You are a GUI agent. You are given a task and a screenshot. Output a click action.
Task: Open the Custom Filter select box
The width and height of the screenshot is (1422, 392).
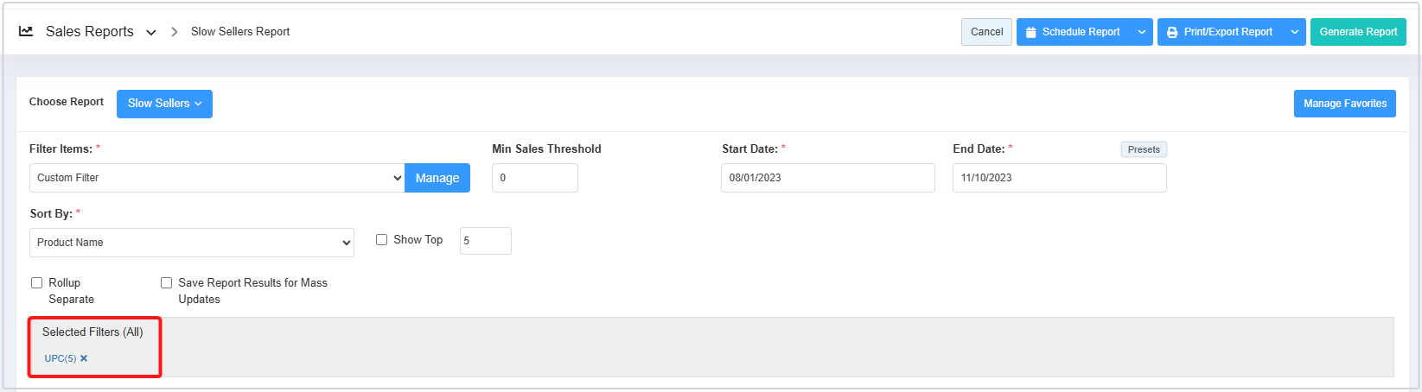217,178
